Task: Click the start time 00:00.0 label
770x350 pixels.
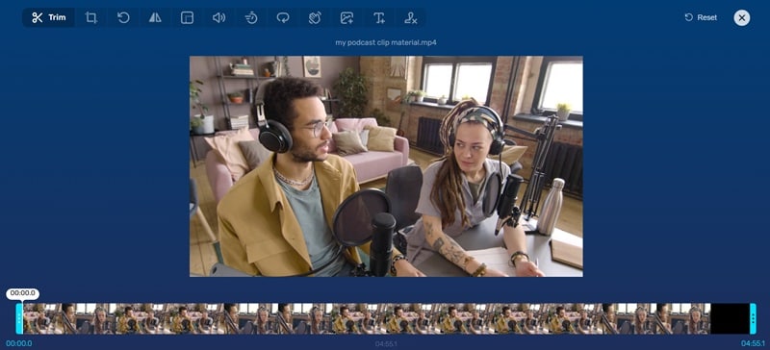Action: 18,343
